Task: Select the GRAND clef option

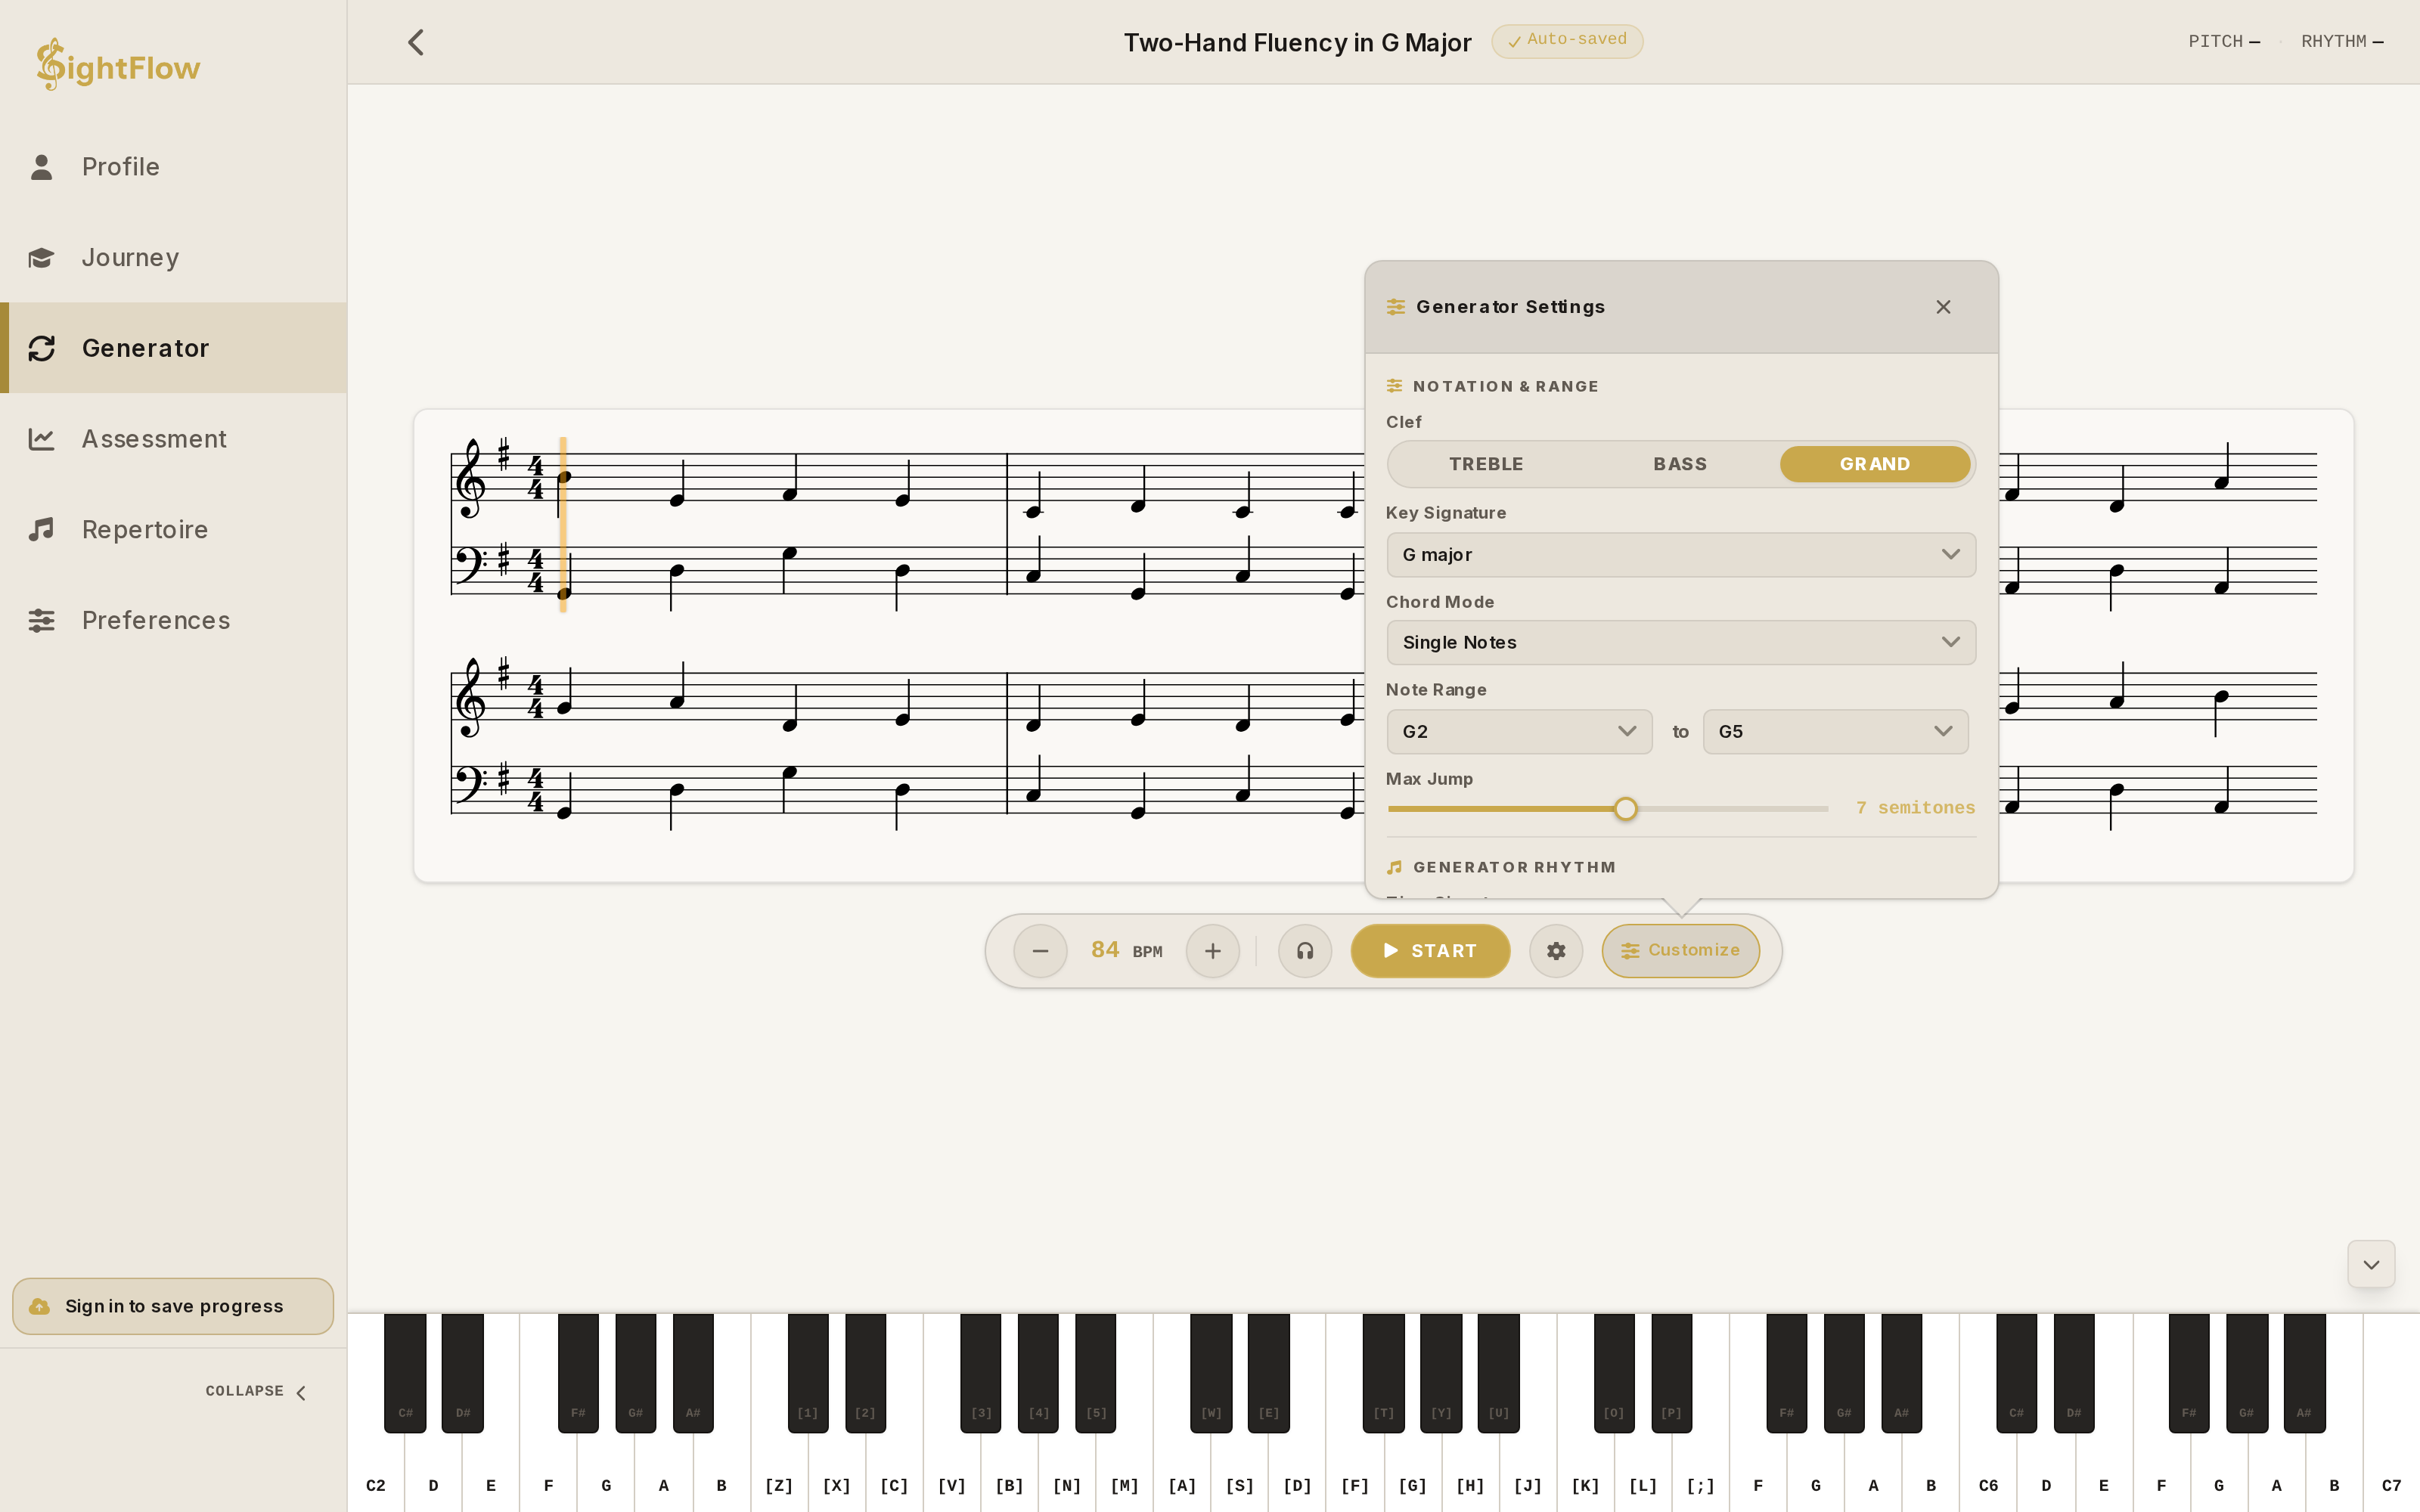Action: coord(1875,464)
